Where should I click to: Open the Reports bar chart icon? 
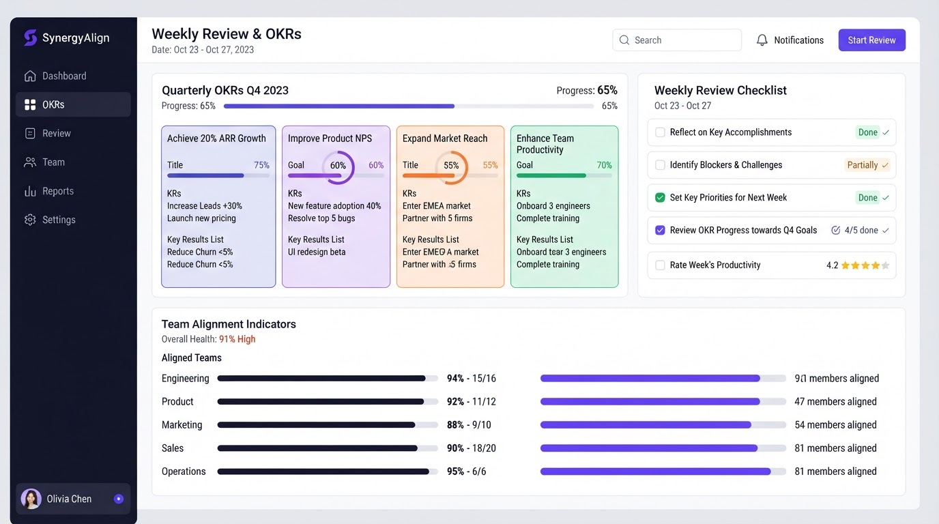[30, 191]
